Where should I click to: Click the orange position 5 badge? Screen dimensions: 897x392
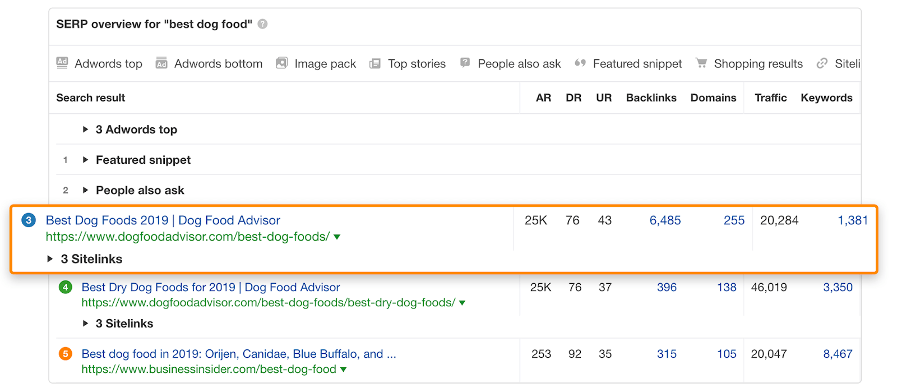point(66,354)
